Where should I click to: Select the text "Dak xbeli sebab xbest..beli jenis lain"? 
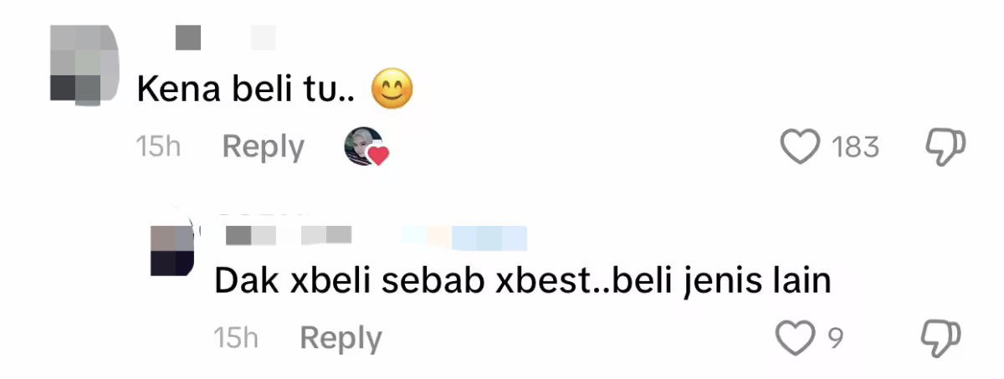tap(523, 282)
